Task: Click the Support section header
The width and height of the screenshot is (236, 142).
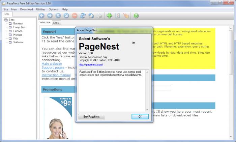Action: tap(58, 31)
